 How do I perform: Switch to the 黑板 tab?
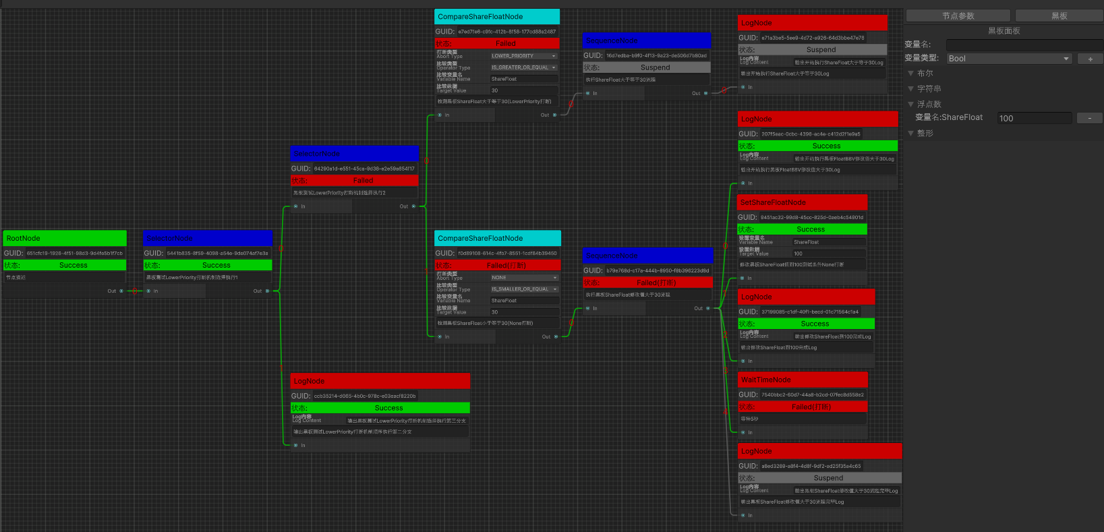pos(1059,16)
